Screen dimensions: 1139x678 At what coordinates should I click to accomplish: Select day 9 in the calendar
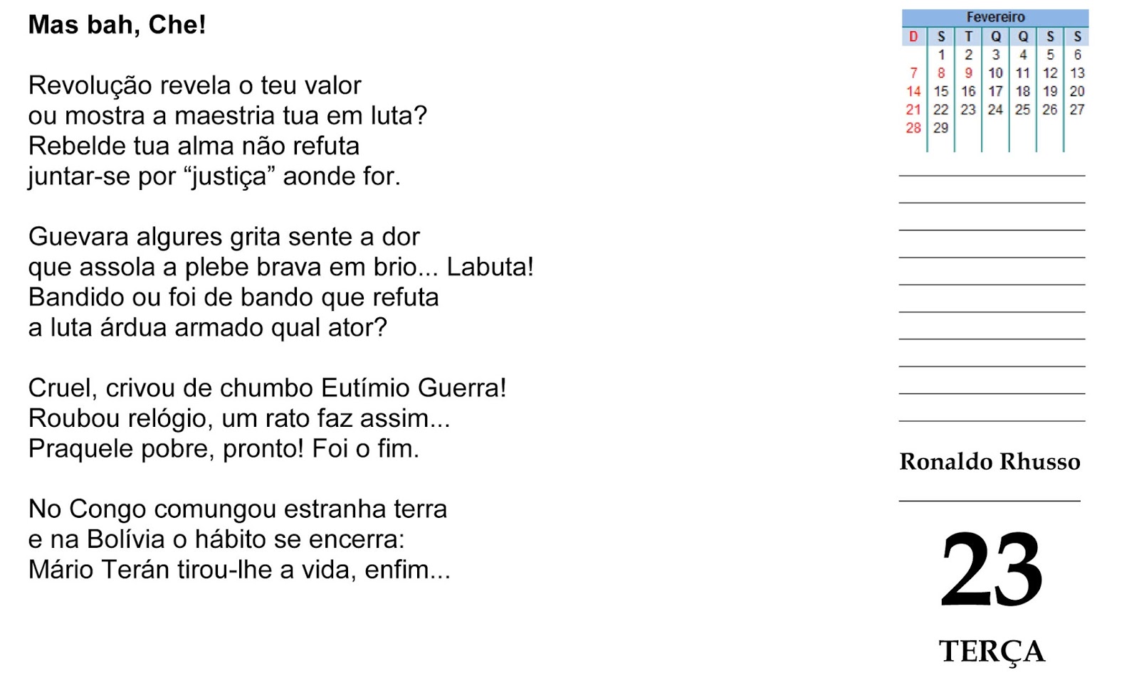coord(968,73)
